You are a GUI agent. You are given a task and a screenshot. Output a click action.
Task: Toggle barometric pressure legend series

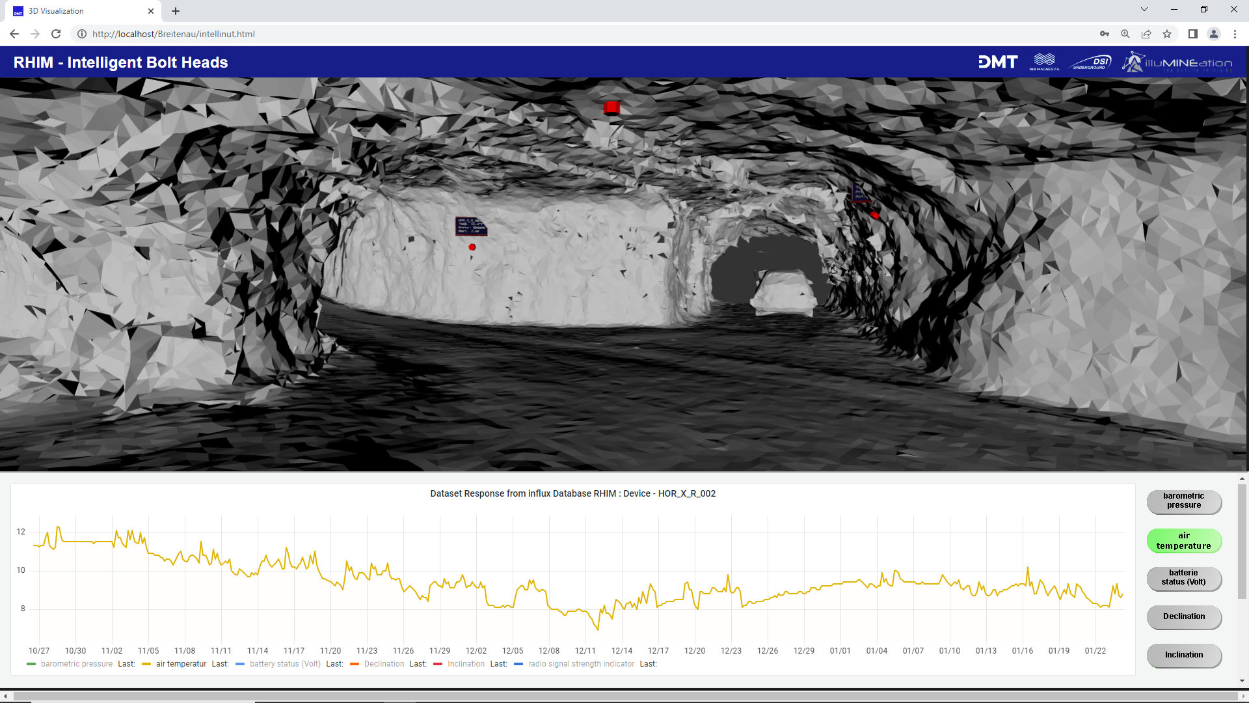(76, 664)
